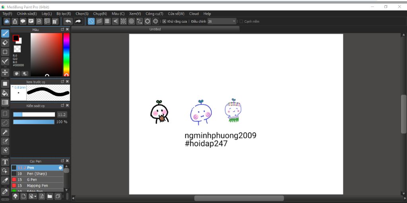Screen dimensions: 407x203
Task: Click the cloud save icon in toolbar
Action: coord(7,21)
